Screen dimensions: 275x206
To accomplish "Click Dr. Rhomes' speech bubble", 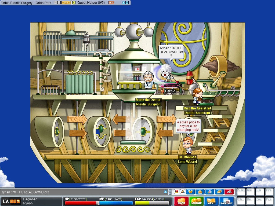I will point(188,127).
